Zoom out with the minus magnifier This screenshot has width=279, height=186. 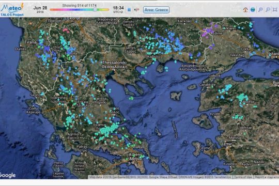[x=268, y=10]
